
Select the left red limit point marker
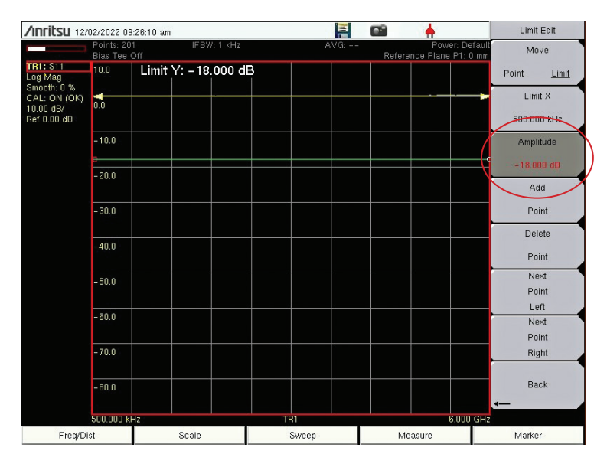pyautogui.click(x=95, y=159)
